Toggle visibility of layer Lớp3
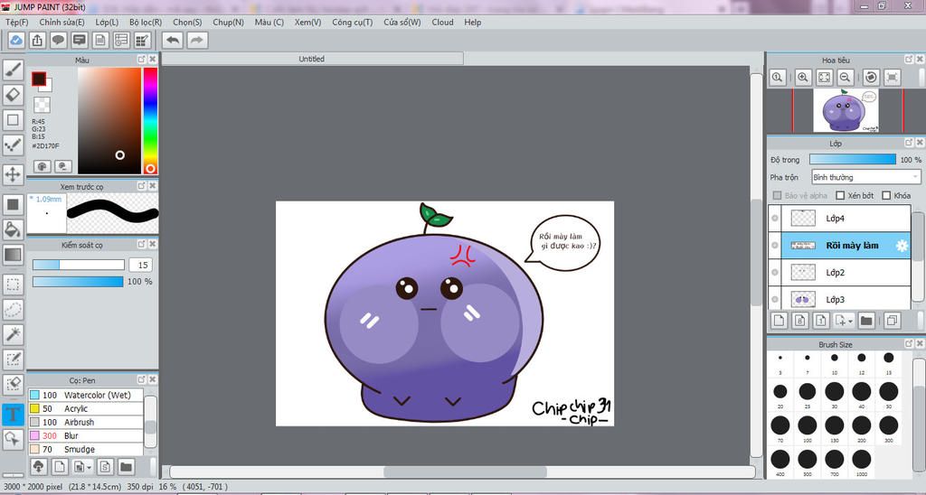Image resolution: width=926 pixels, height=495 pixels. [x=775, y=300]
